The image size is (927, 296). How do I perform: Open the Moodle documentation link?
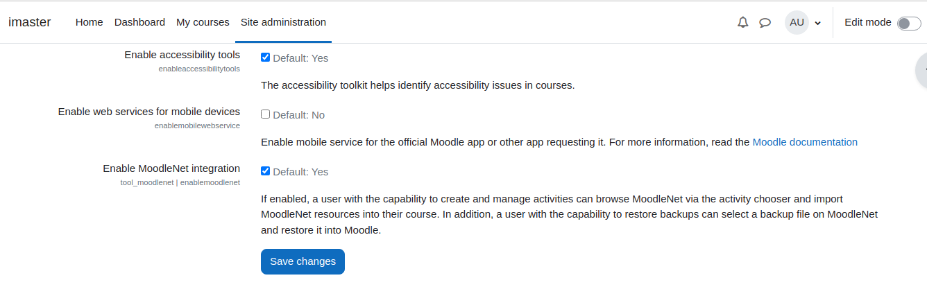[x=805, y=142]
